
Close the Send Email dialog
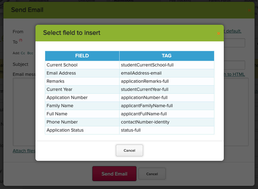click(250, 10)
